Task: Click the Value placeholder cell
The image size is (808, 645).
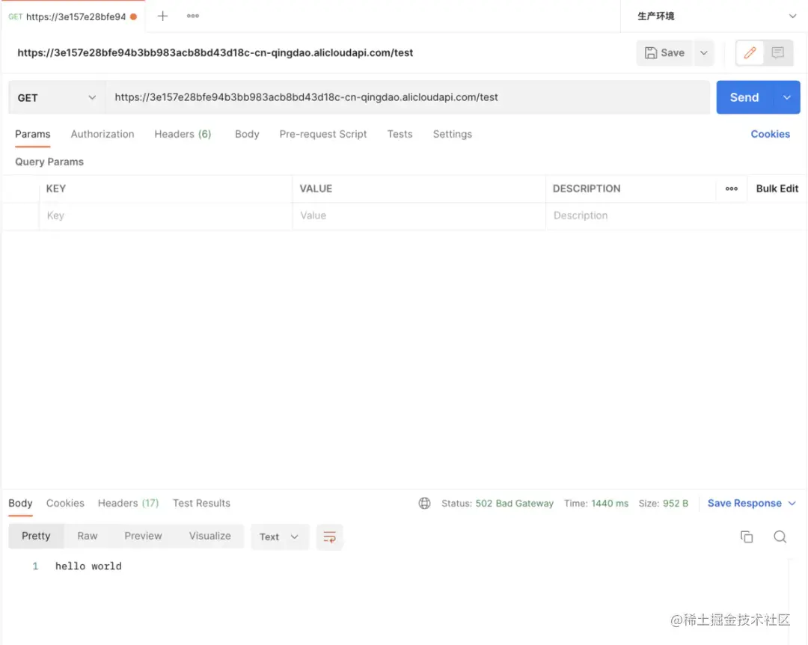Action: (x=419, y=215)
